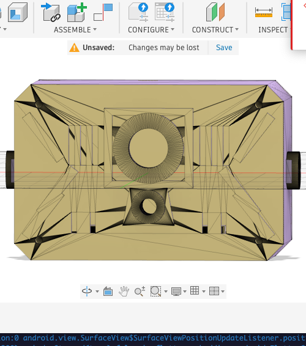Open the Configuration Table icon
The width and height of the screenshot is (306, 346).
pos(165,12)
